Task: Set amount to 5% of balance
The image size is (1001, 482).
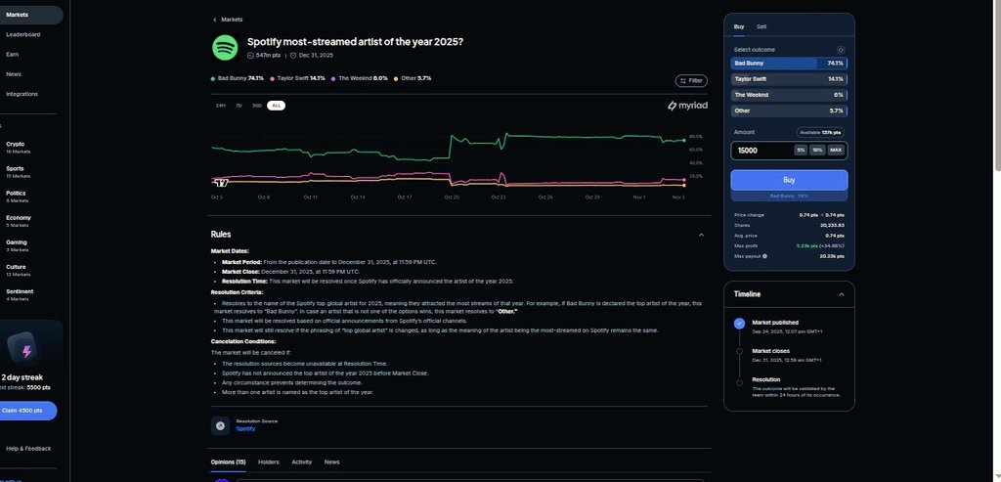Action: [x=801, y=150]
